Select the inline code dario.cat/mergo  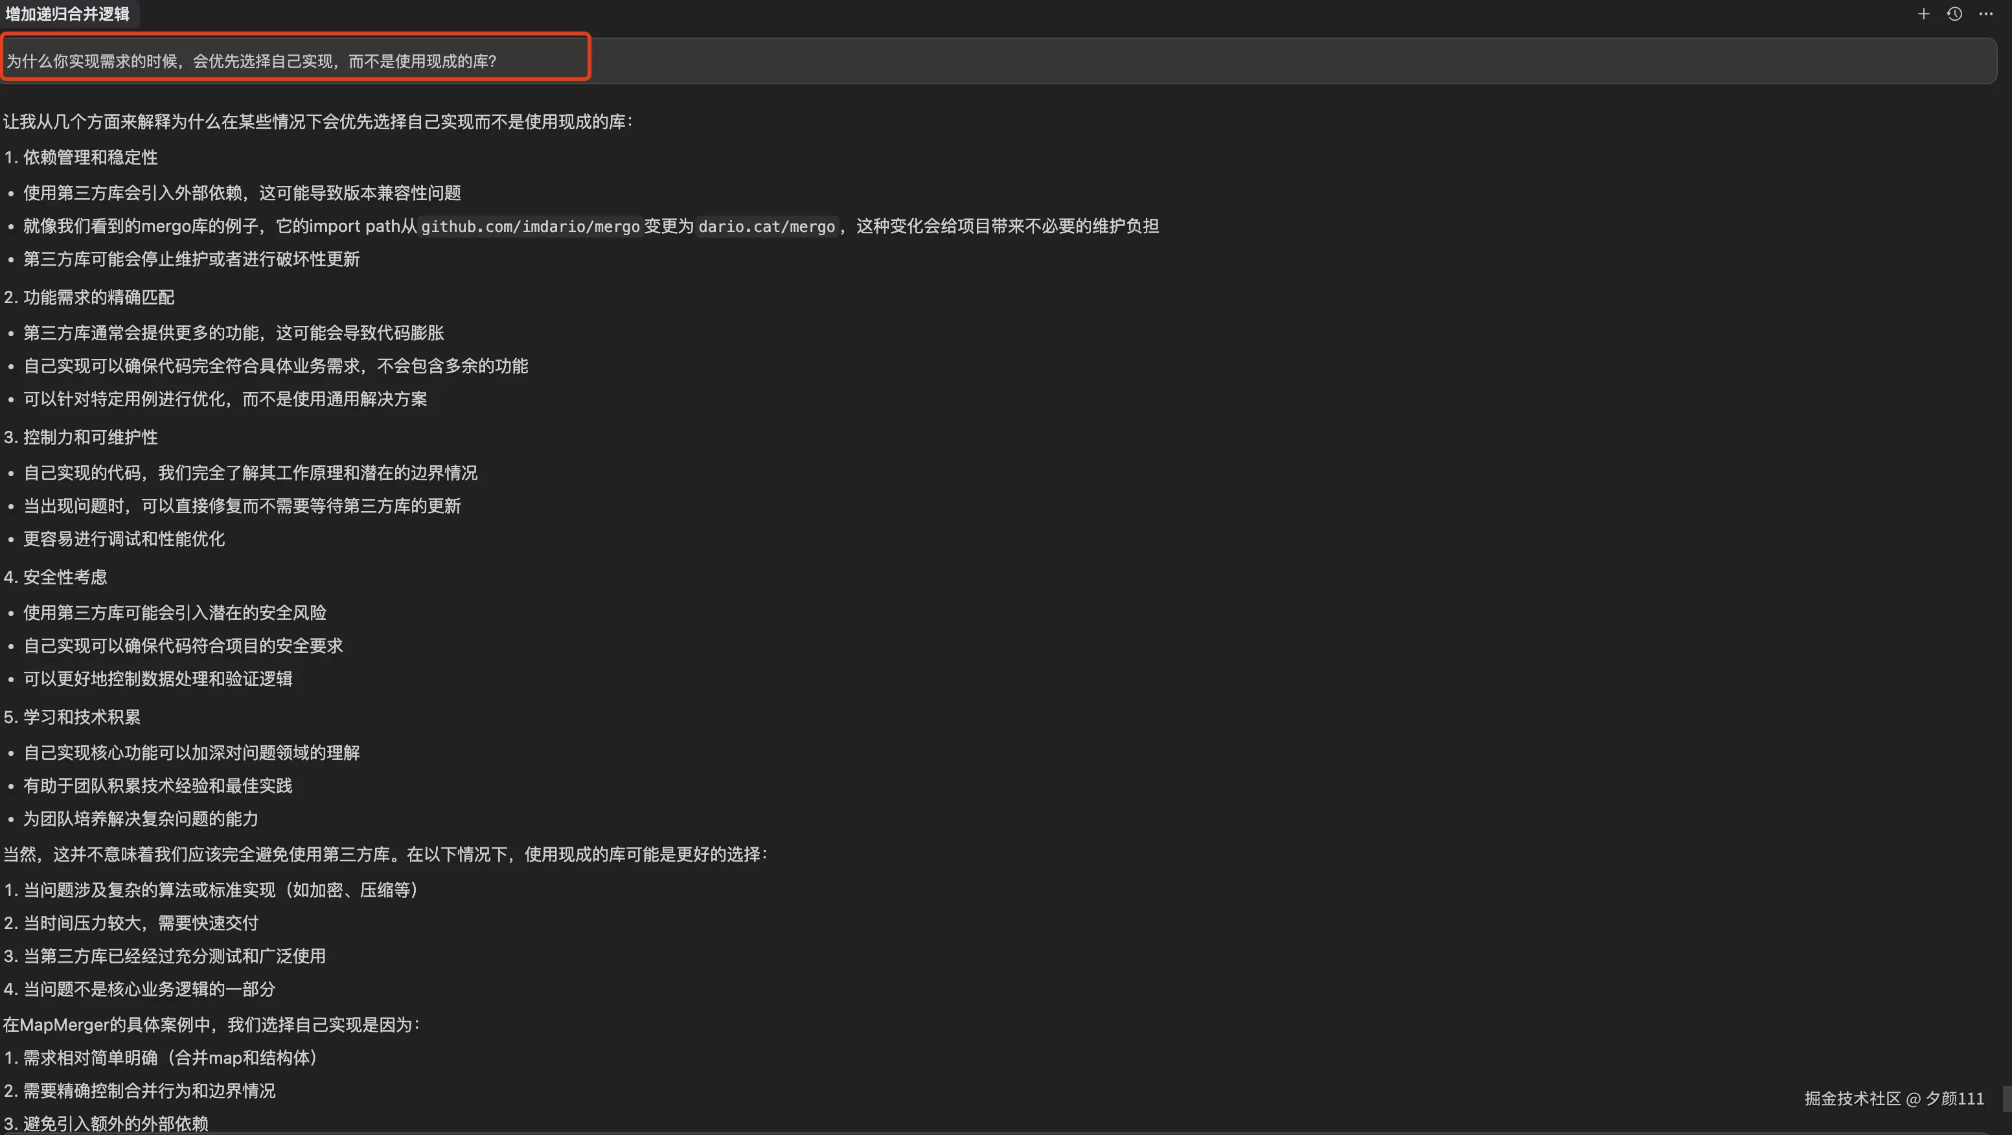(x=766, y=227)
